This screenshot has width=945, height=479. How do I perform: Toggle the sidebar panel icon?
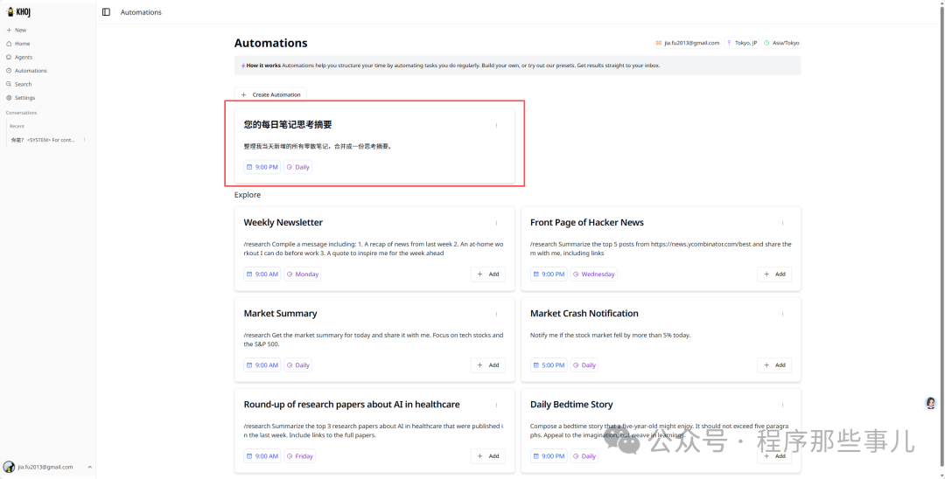tap(106, 12)
